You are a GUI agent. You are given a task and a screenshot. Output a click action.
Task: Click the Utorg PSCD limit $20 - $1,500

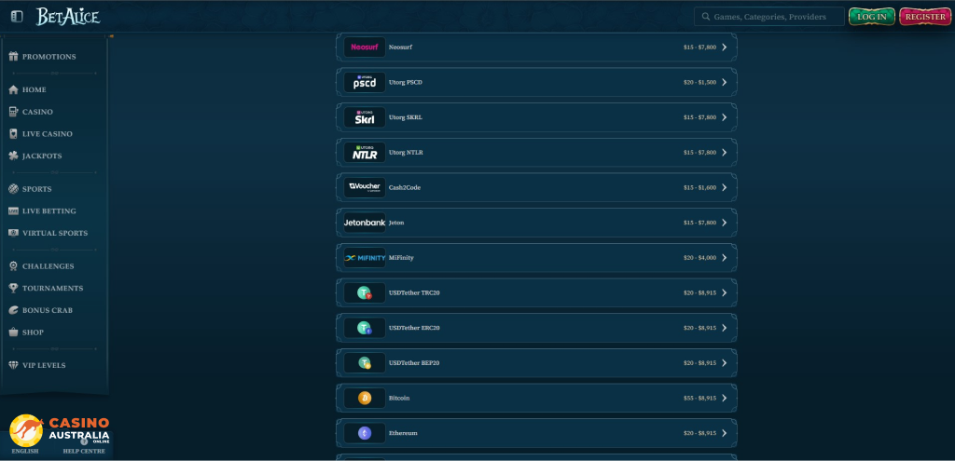point(699,82)
